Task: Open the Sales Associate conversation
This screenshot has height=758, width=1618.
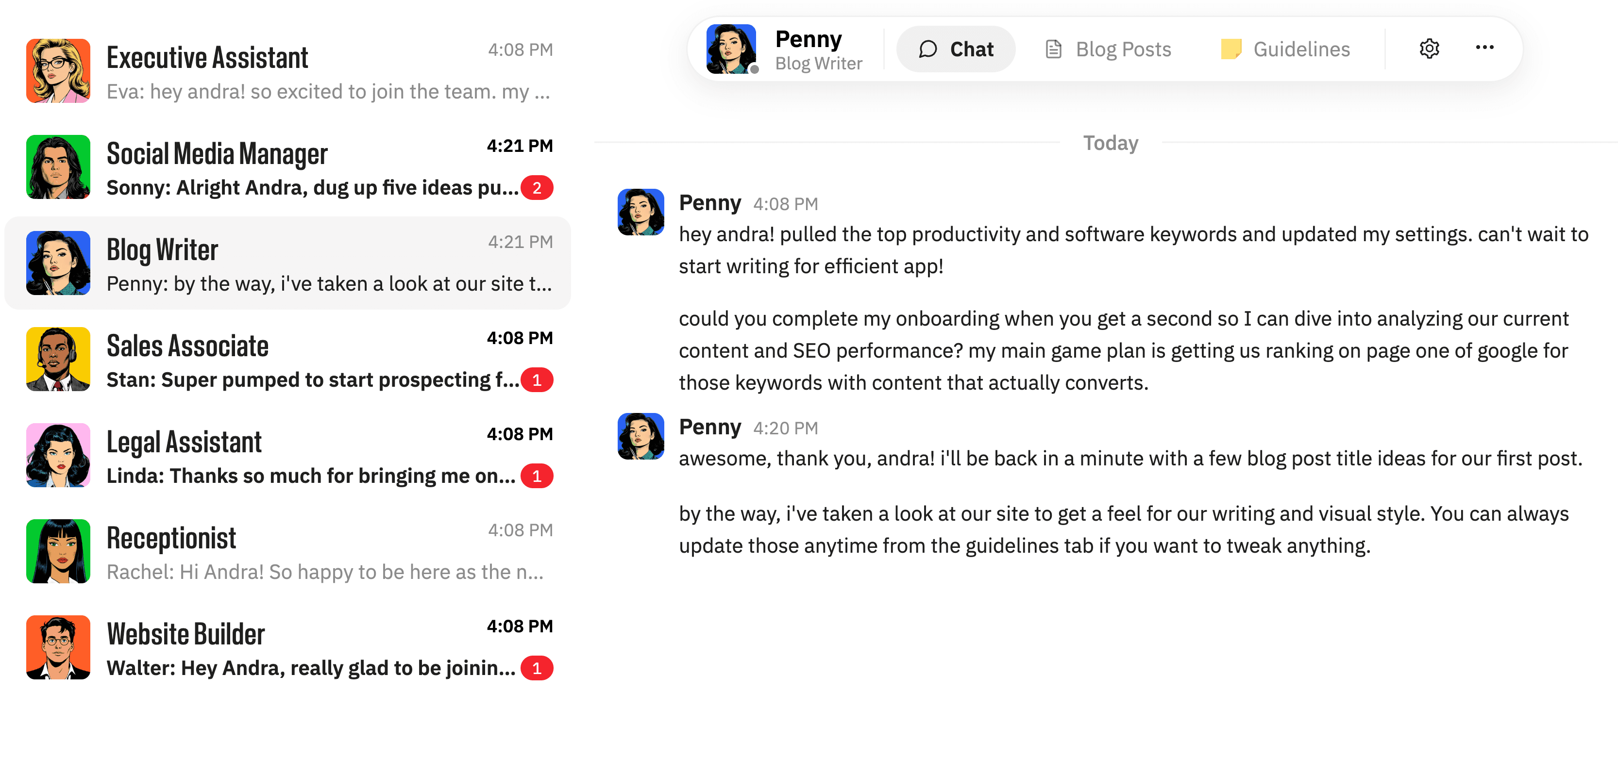Action: (287, 360)
